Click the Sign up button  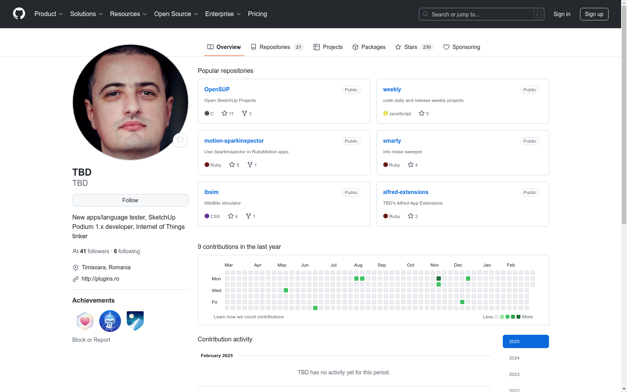(594, 14)
